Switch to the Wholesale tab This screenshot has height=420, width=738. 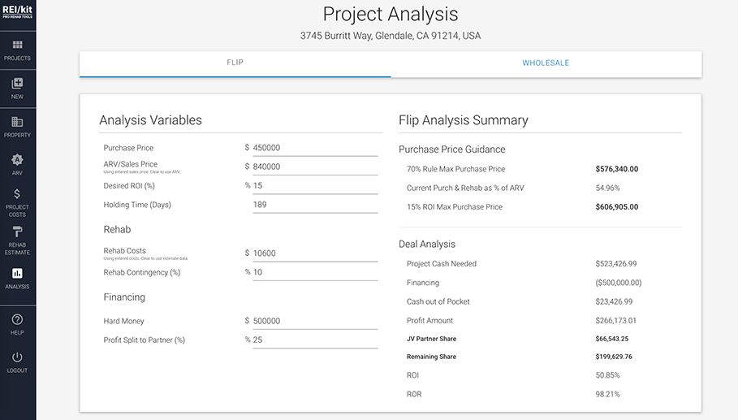tap(546, 63)
